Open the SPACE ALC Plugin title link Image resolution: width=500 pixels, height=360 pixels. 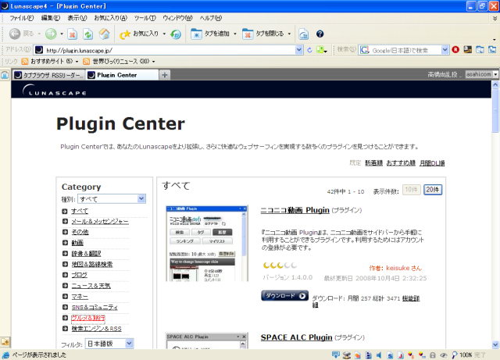[297, 337]
